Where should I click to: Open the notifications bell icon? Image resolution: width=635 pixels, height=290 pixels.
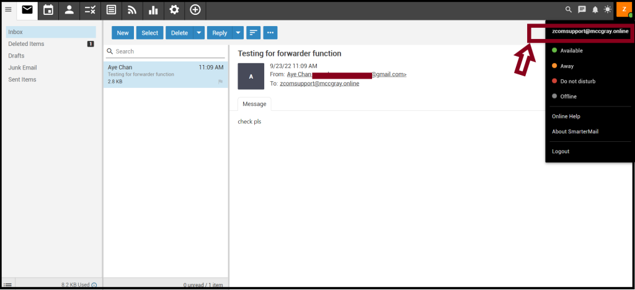595,10
